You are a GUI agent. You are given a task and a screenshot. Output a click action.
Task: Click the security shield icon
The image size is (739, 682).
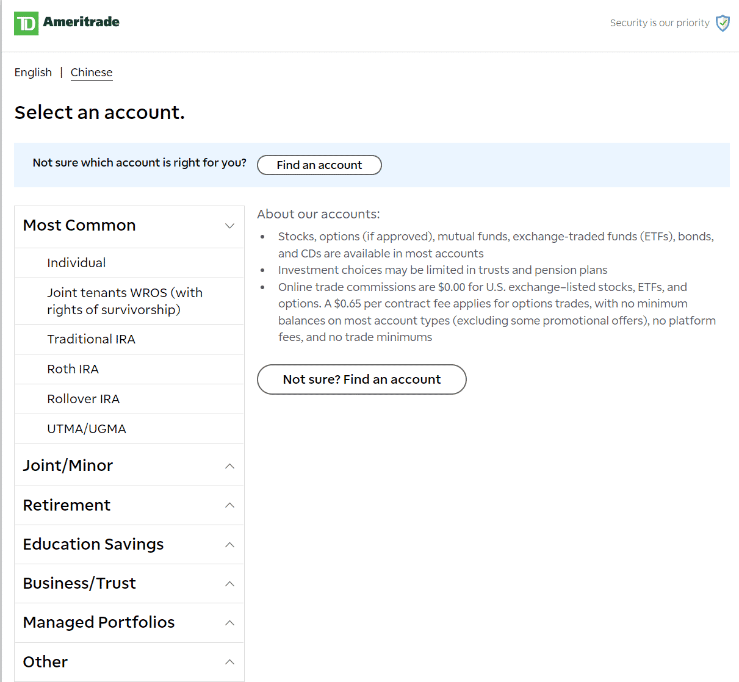[x=723, y=23]
